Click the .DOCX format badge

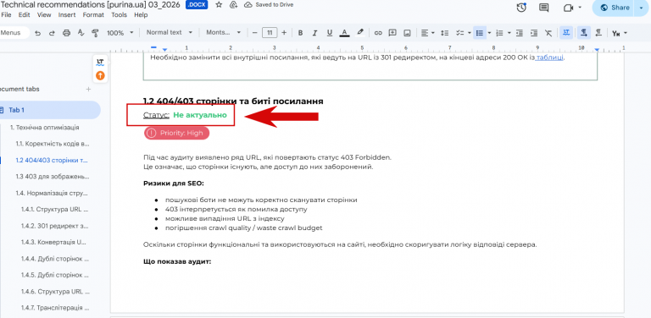pos(197,5)
